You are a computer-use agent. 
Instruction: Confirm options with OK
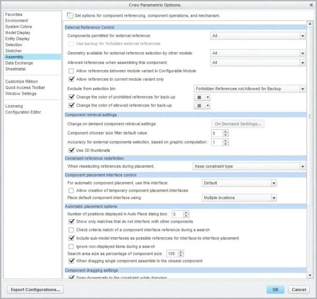point(275,290)
